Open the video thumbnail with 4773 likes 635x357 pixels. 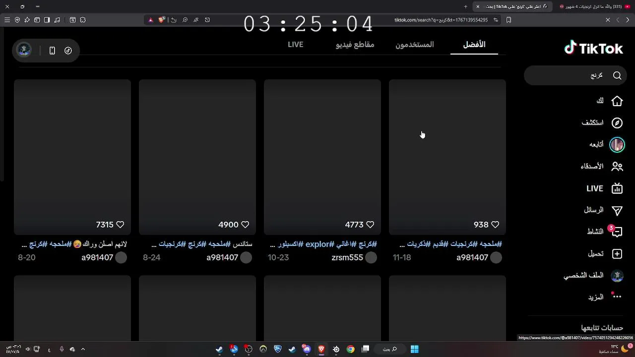(322, 157)
